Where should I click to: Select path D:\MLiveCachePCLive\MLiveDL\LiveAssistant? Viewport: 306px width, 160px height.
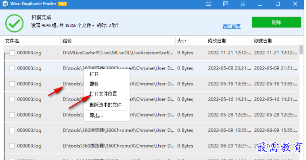click(x=118, y=53)
